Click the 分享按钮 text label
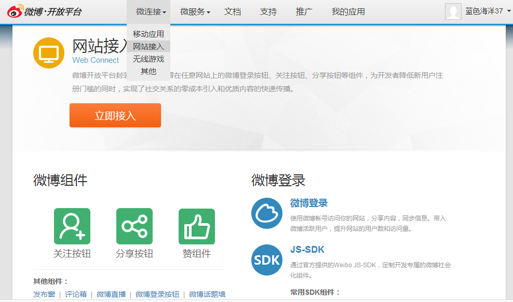513x302 pixels. click(134, 254)
